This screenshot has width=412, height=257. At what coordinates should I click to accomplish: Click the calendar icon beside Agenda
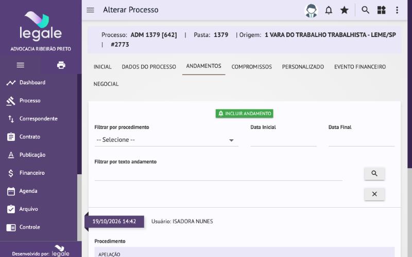coord(11,191)
